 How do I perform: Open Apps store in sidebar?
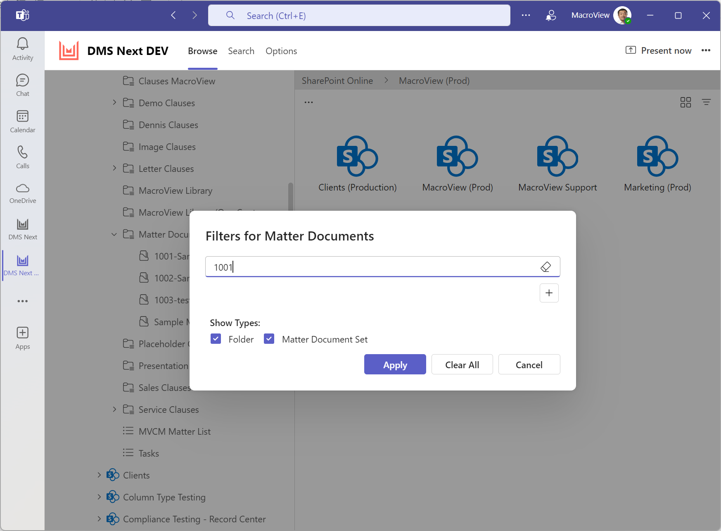click(x=22, y=338)
